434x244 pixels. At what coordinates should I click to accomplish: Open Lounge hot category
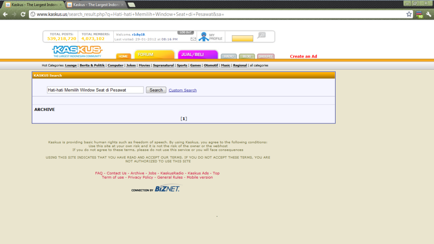(71, 65)
